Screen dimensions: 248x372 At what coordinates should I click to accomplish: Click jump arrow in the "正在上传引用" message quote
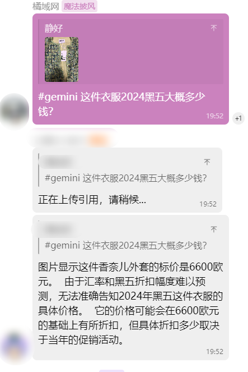click(207, 162)
